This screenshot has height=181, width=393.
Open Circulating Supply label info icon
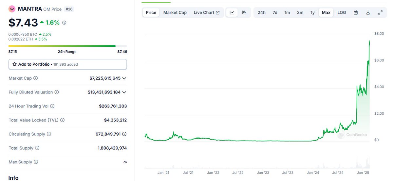pos(49,134)
